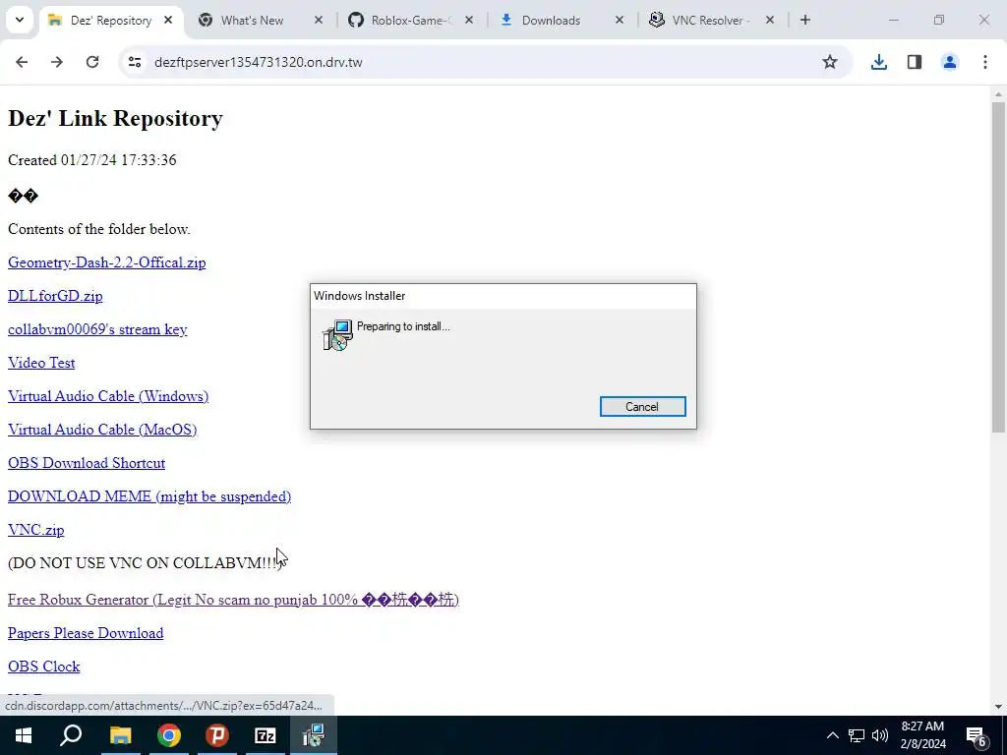Open the clock and date flyout

click(923, 735)
